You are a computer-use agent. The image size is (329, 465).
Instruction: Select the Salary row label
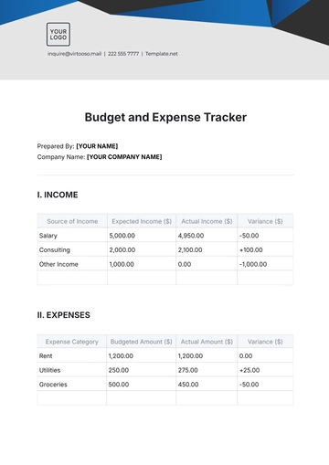point(48,236)
